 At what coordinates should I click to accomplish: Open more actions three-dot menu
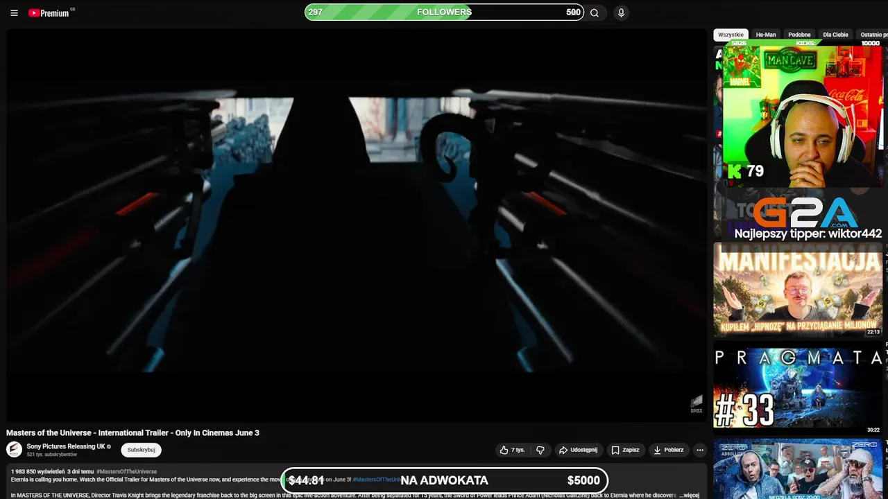point(700,450)
